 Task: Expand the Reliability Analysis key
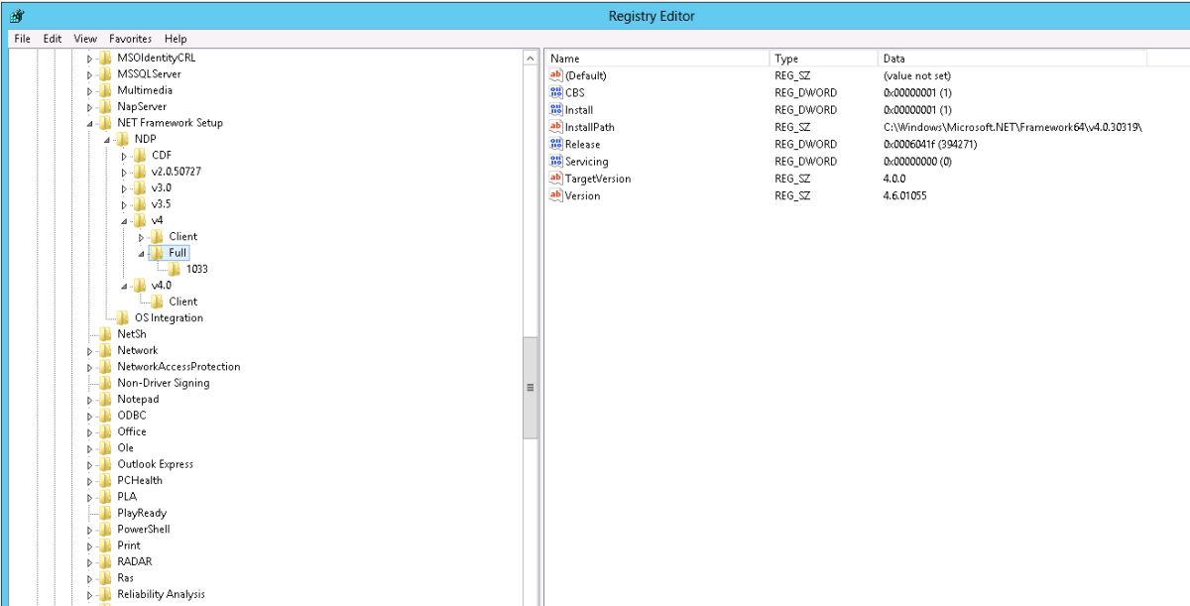point(90,595)
